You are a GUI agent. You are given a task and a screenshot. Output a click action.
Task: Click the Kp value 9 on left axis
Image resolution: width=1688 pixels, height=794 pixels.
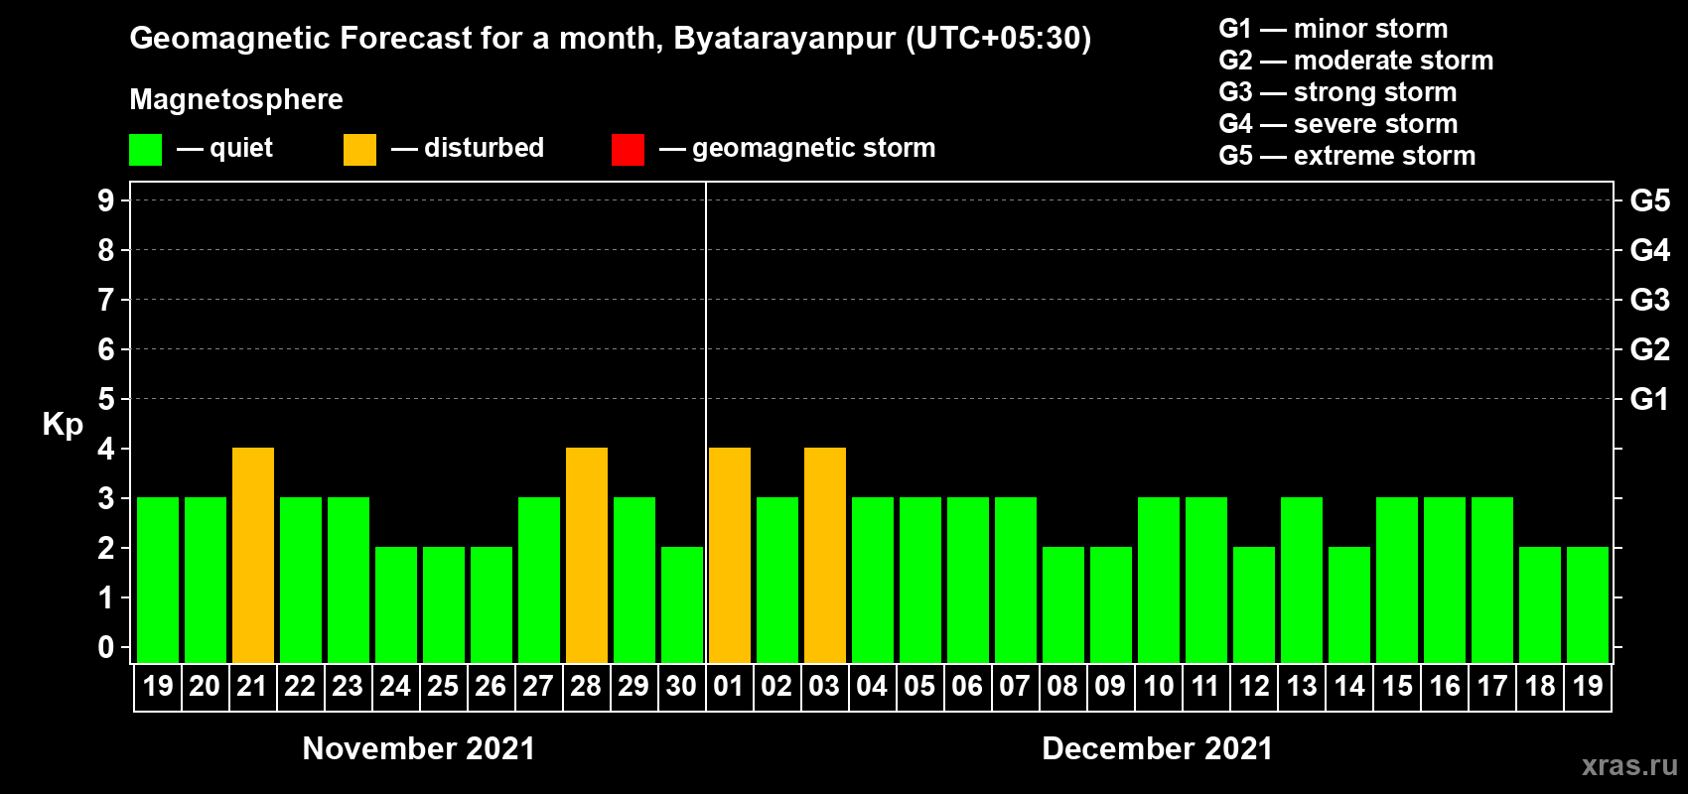106,200
